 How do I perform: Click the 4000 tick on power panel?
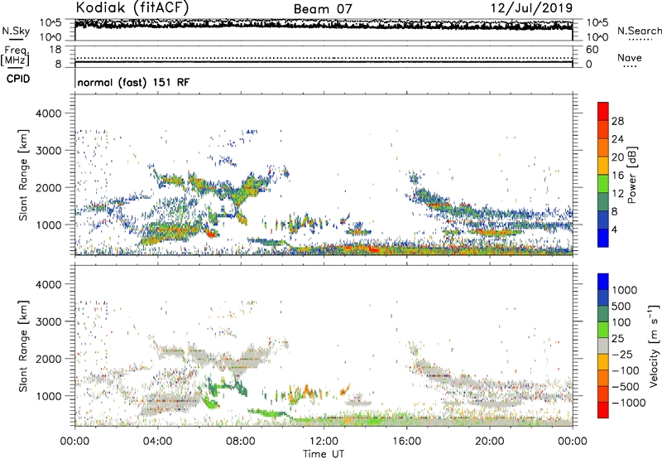(x=49, y=114)
